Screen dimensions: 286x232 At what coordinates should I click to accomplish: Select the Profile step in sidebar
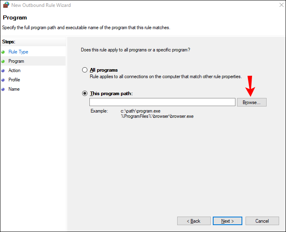point(14,80)
